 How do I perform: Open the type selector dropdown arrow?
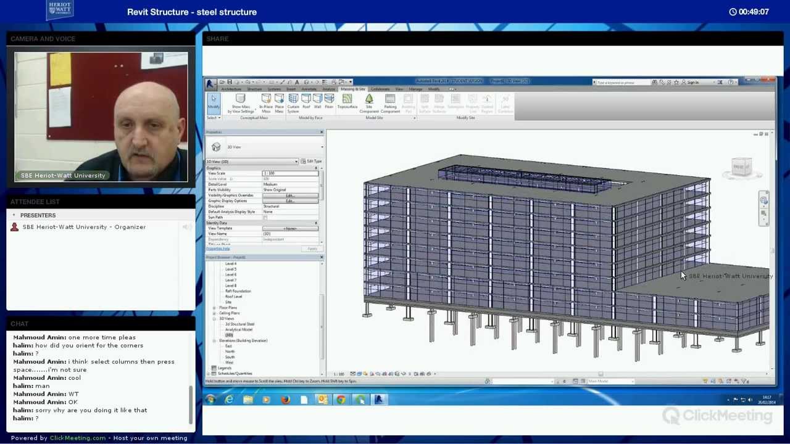click(322, 147)
